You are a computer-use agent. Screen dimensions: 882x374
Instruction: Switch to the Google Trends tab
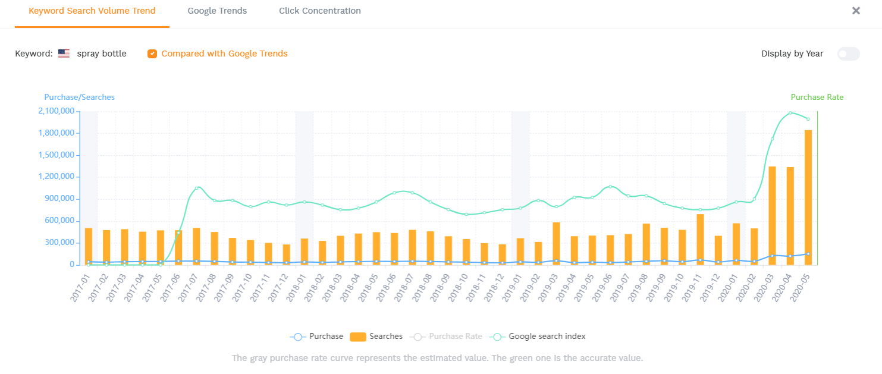coord(217,11)
